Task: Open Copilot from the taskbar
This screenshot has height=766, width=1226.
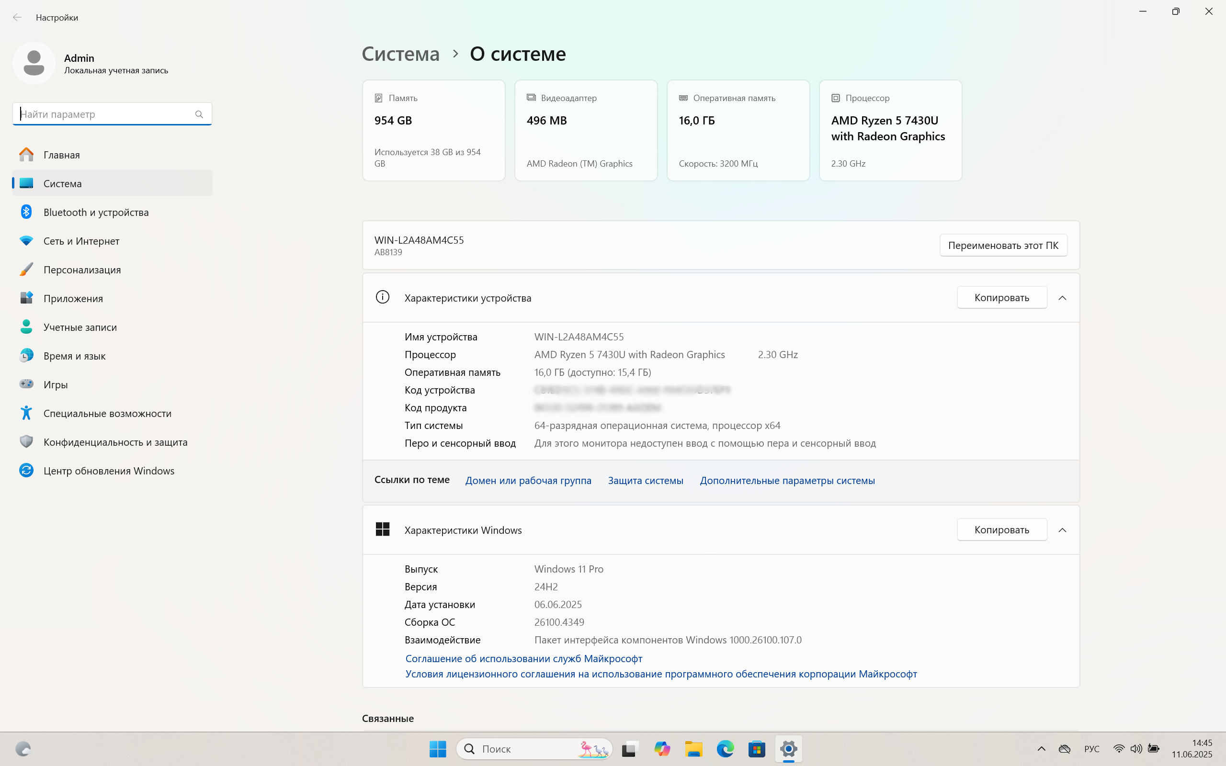Action: tap(662, 748)
